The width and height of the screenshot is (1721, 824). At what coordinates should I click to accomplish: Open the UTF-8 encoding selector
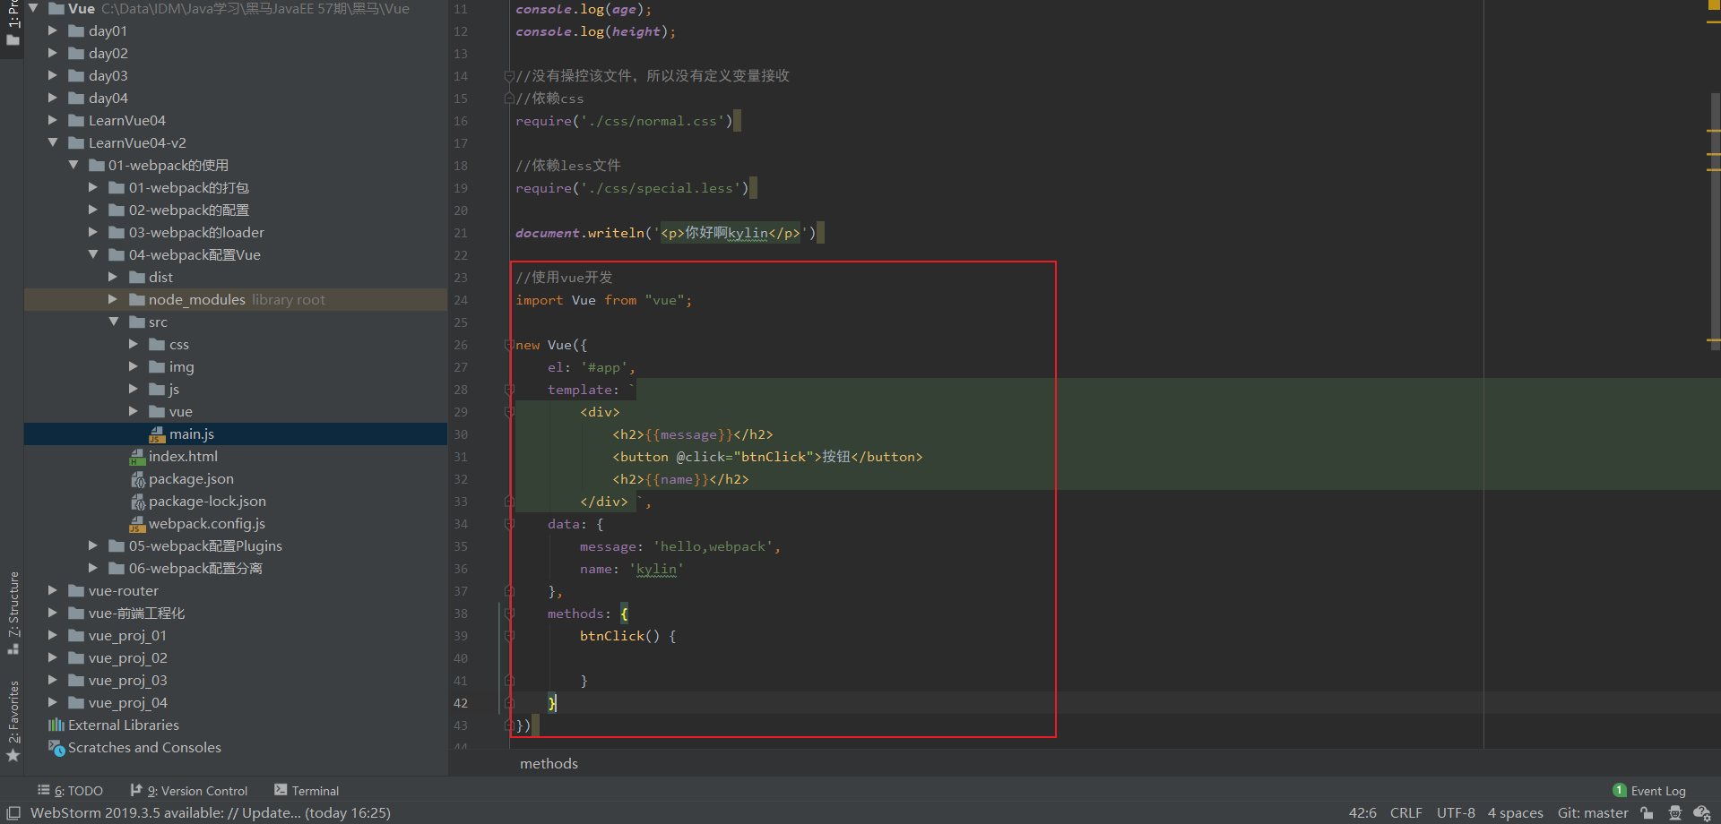click(1456, 813)
